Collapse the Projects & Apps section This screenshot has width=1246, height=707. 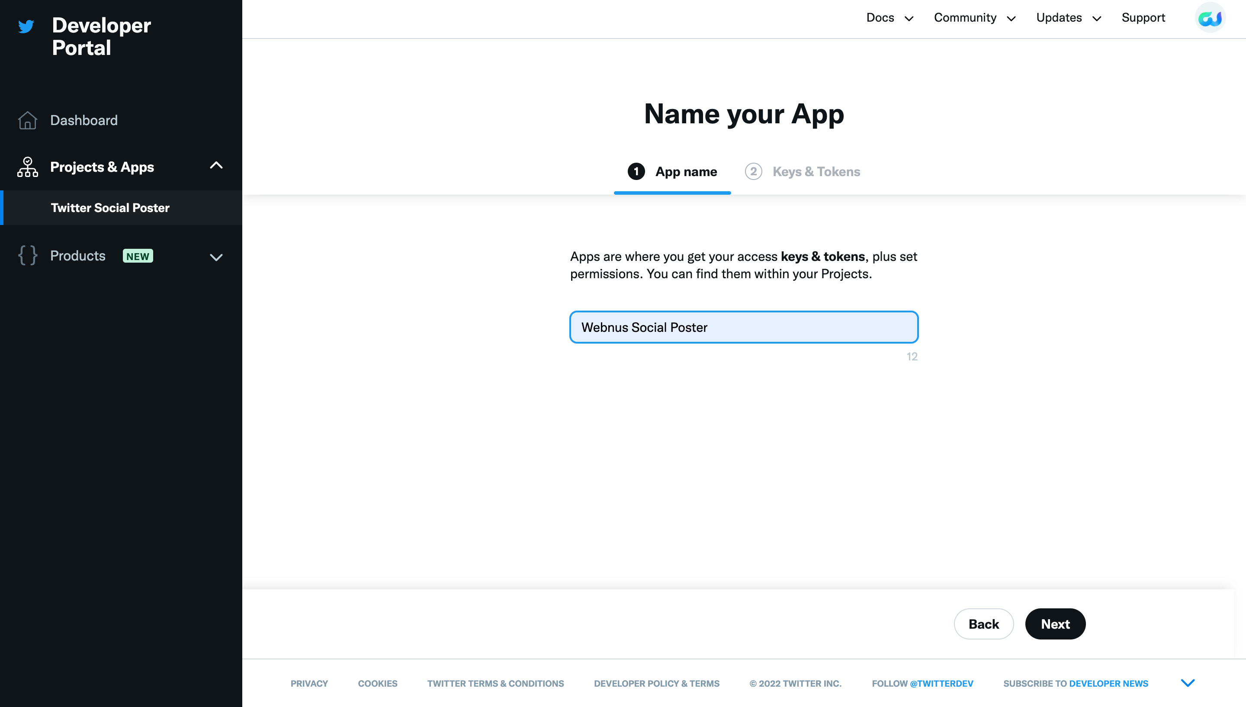tap(216, 166)
